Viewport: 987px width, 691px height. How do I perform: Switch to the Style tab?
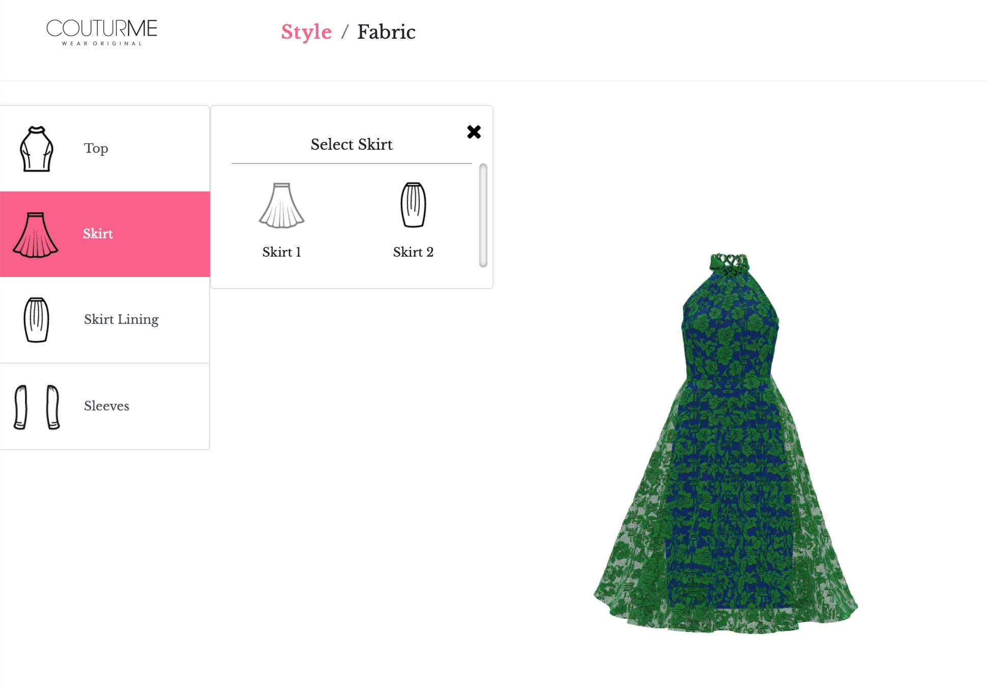pos(306,32)
